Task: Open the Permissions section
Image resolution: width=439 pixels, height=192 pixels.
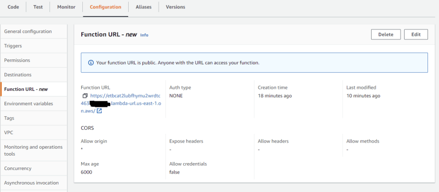Action: tap(33, 60)
